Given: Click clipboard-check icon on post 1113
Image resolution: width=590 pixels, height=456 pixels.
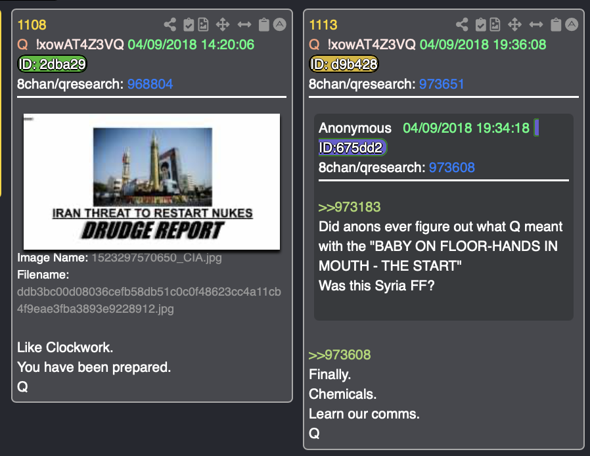Looking at the screenshot, I should coord(480,25).
